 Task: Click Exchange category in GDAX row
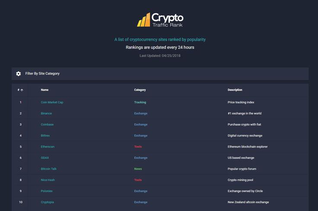141,158
